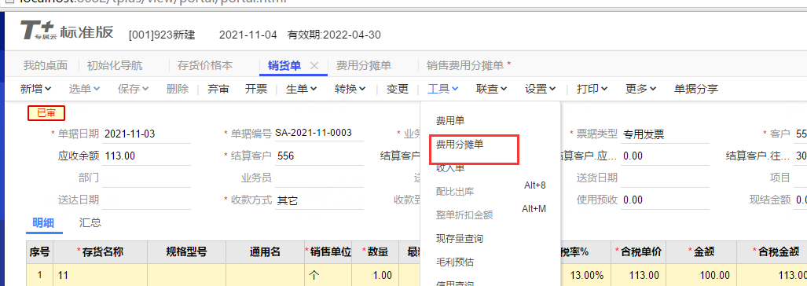
Task: Click the 删除 toolbar button
Action: point(178,89)
